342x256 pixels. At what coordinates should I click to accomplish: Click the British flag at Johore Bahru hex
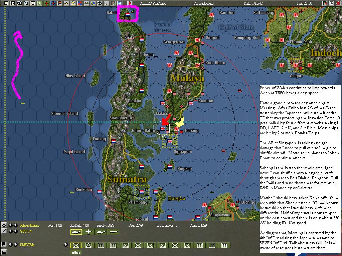(163, 128)
